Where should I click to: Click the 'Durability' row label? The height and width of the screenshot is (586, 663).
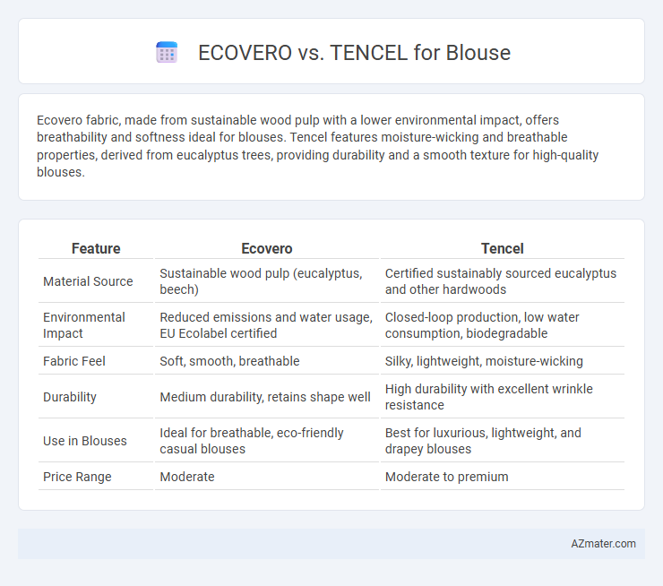70,397
